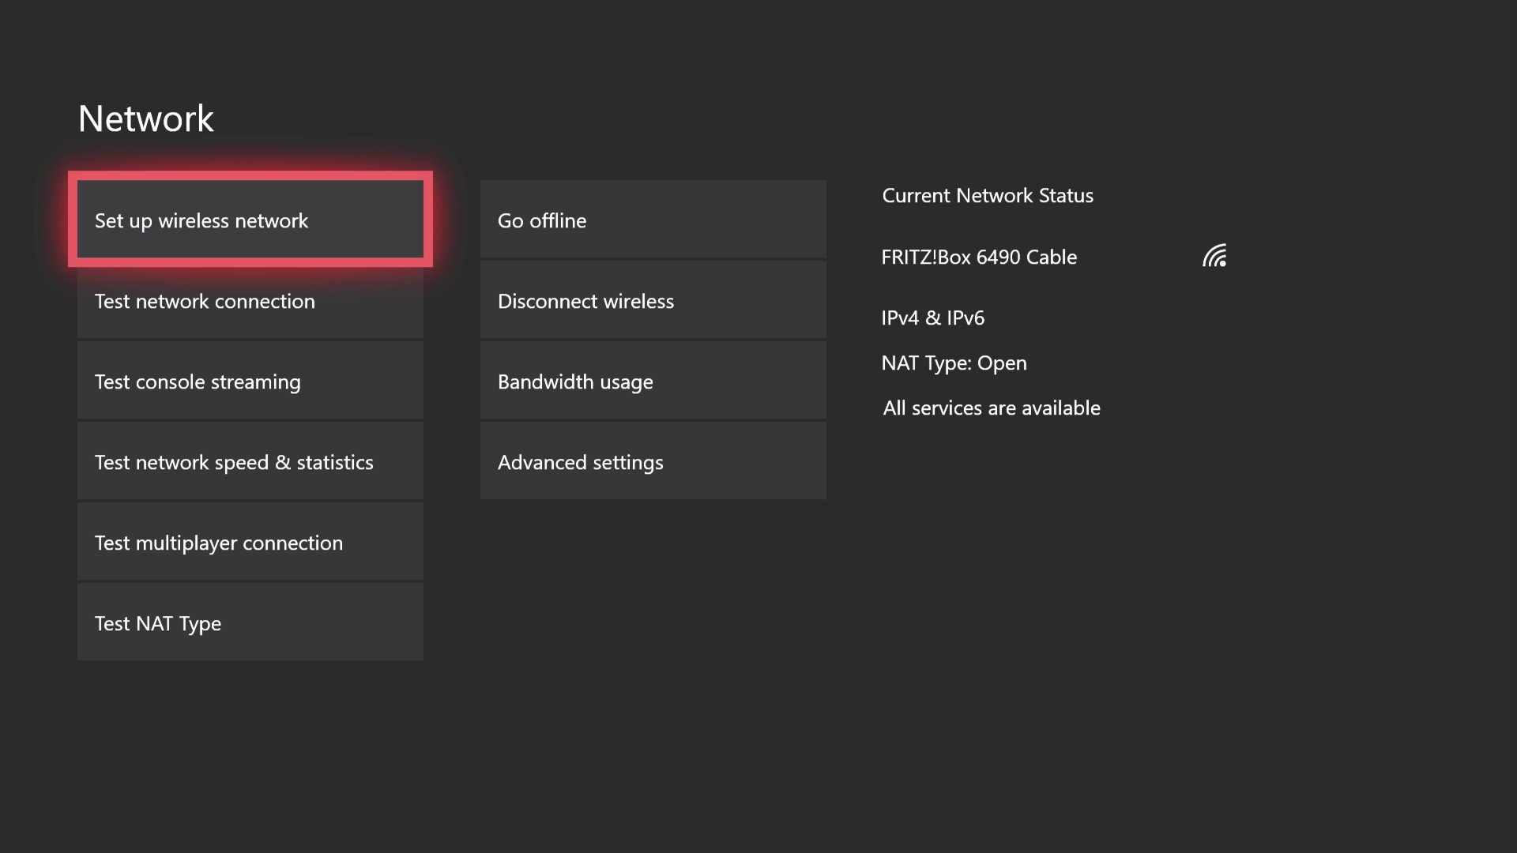Click the Network page heading
The width and height of the screenshot is (1517, 853).
click(145, 118)
